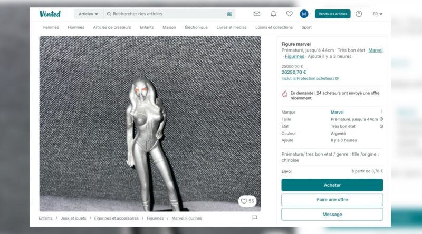Open the three-dot menu beside Marque
Screen dimensions: 422x234
tap(381, 111)
